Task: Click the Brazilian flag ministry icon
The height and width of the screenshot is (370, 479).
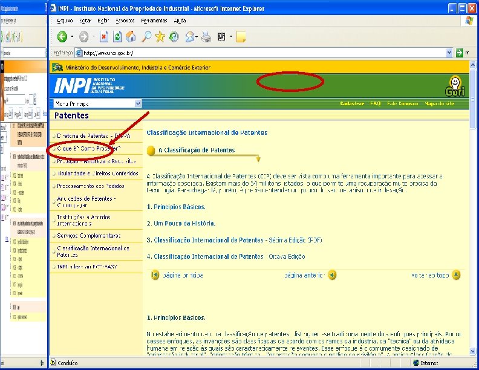Action: pyautogui.click(x=57, y=67)
